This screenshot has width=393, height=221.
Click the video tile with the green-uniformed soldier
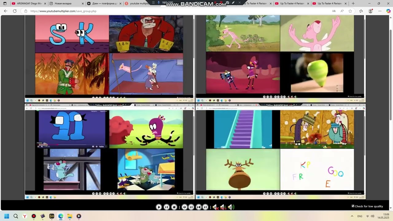point(72,74)
